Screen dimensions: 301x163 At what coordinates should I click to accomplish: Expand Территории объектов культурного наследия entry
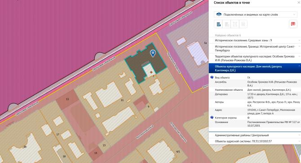[x=255, y=58]
